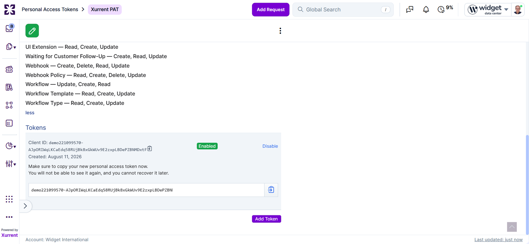Viewport: 529px width, 244px height.
Task: Collapse the permissions list with 'less'
Action: pos(30,113)
